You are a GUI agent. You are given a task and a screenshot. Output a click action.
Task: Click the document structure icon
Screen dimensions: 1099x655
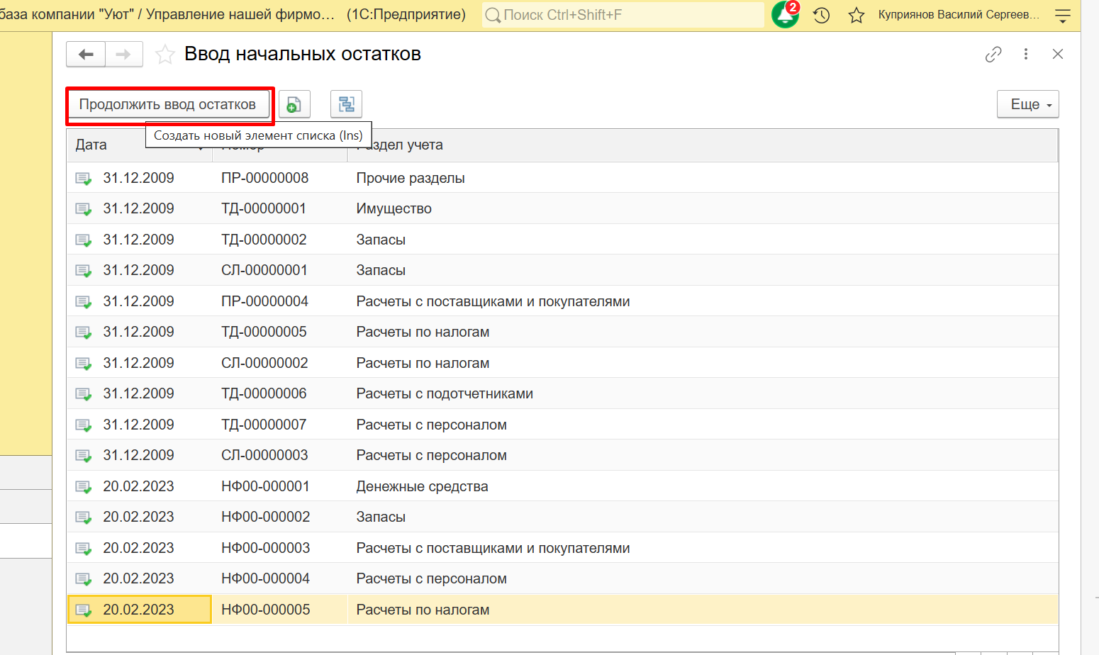pyautogui.click(x=346, y=105)
